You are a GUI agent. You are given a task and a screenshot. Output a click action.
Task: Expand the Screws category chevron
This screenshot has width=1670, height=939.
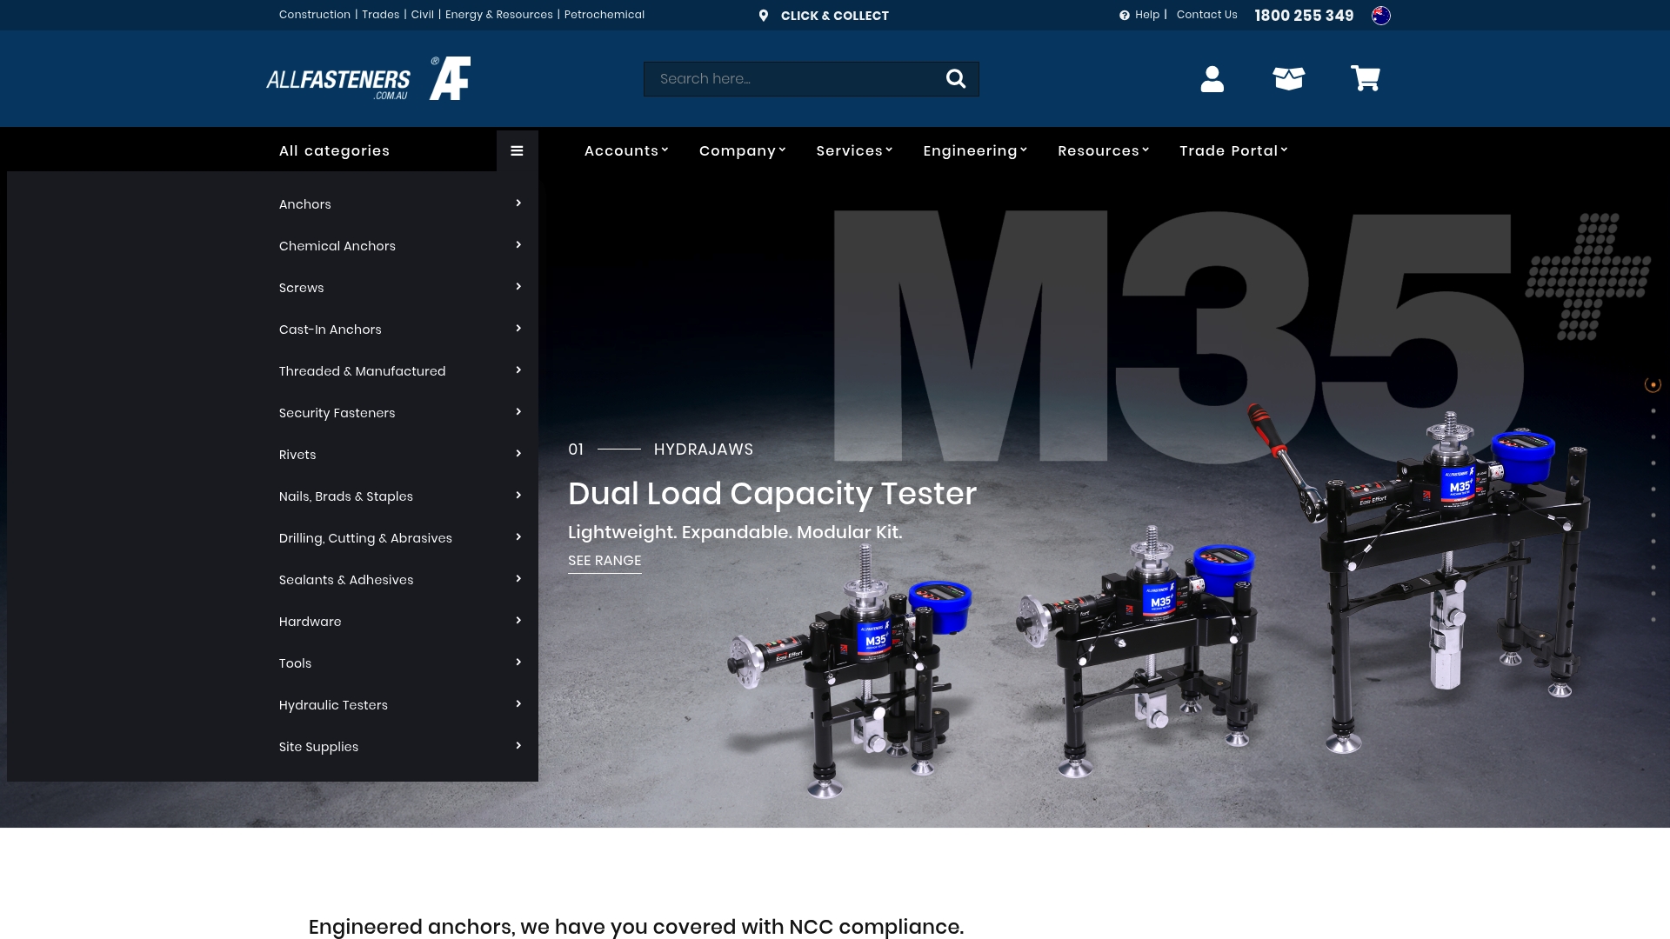tap(518, 287)
